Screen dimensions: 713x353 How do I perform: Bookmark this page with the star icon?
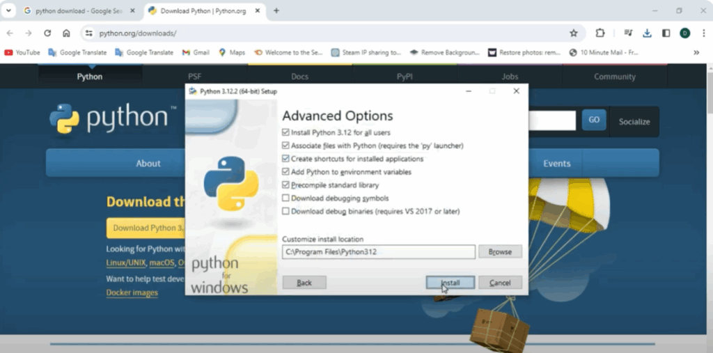[x=574, y=33]
